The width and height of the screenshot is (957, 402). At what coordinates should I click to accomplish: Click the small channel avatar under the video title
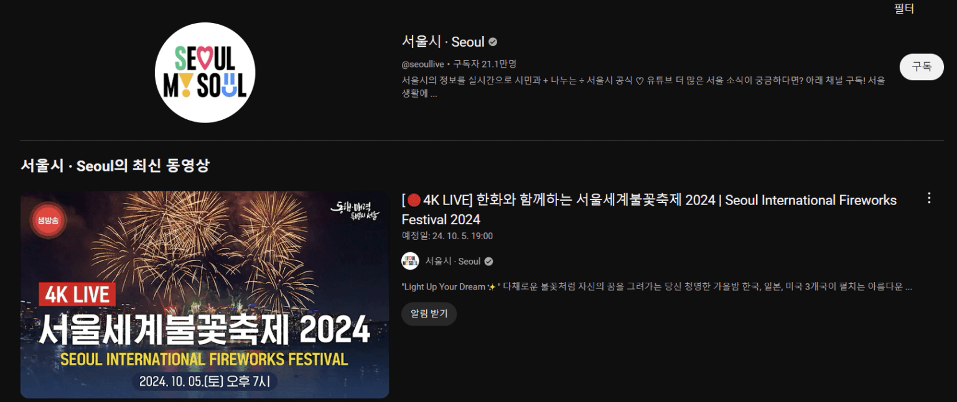pyautogui.click(x=410, y=261)
